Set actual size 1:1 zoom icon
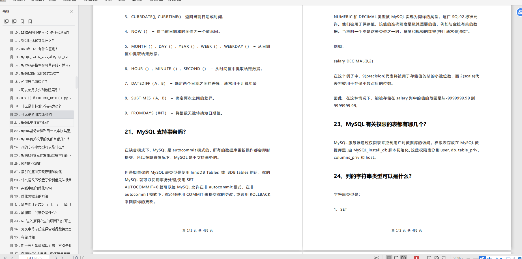522x259 pixels. tap(429, 258)
